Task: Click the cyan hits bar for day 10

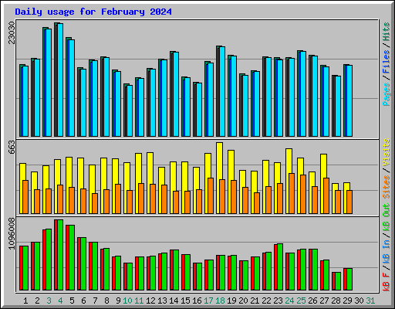Action: pos(130,110)
